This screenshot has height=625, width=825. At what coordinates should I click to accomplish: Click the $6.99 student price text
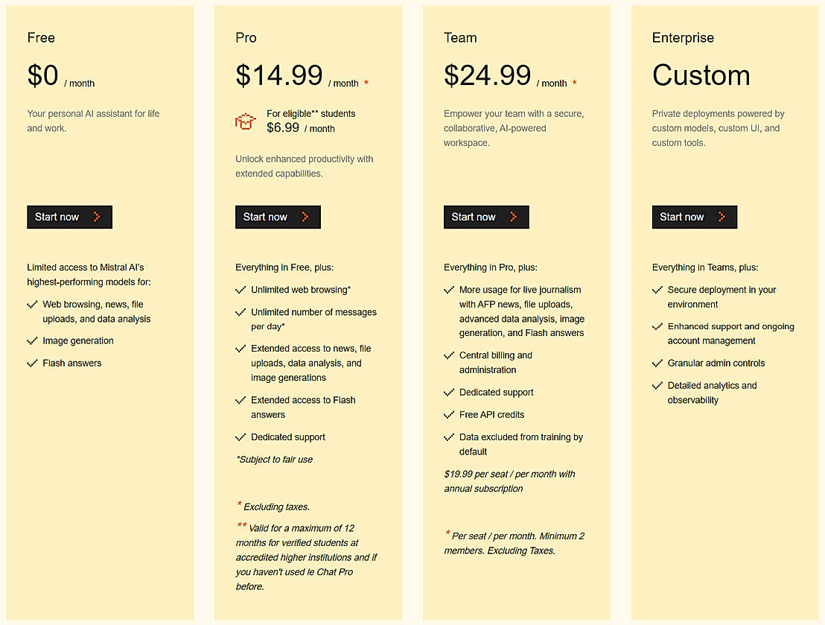coord(283,128)
